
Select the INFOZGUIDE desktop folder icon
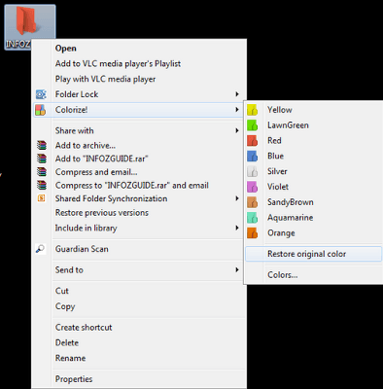pyautogui.click(x=30, y=27)
